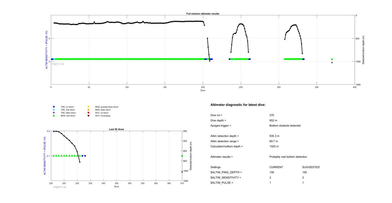
Task: Click the '935.3 m' detection depth value
Action: (x=274, y=136)
